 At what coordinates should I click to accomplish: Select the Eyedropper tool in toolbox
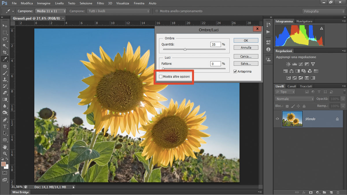[5, 59]
